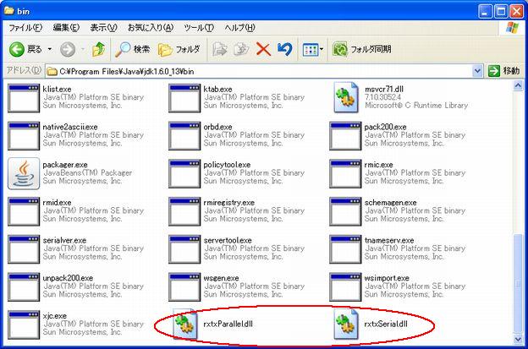Select the wsgen.exe file icon

tap(184, 286)
